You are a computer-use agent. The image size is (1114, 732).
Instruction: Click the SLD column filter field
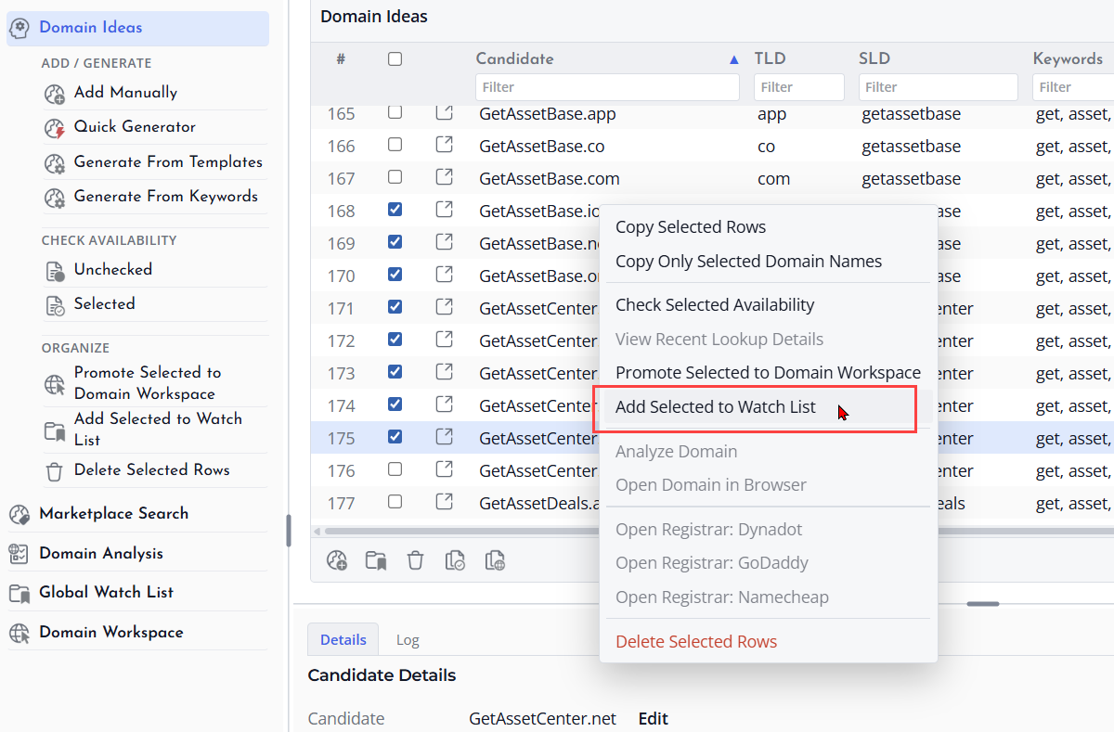pyautogui.click(x=938, y=87)
